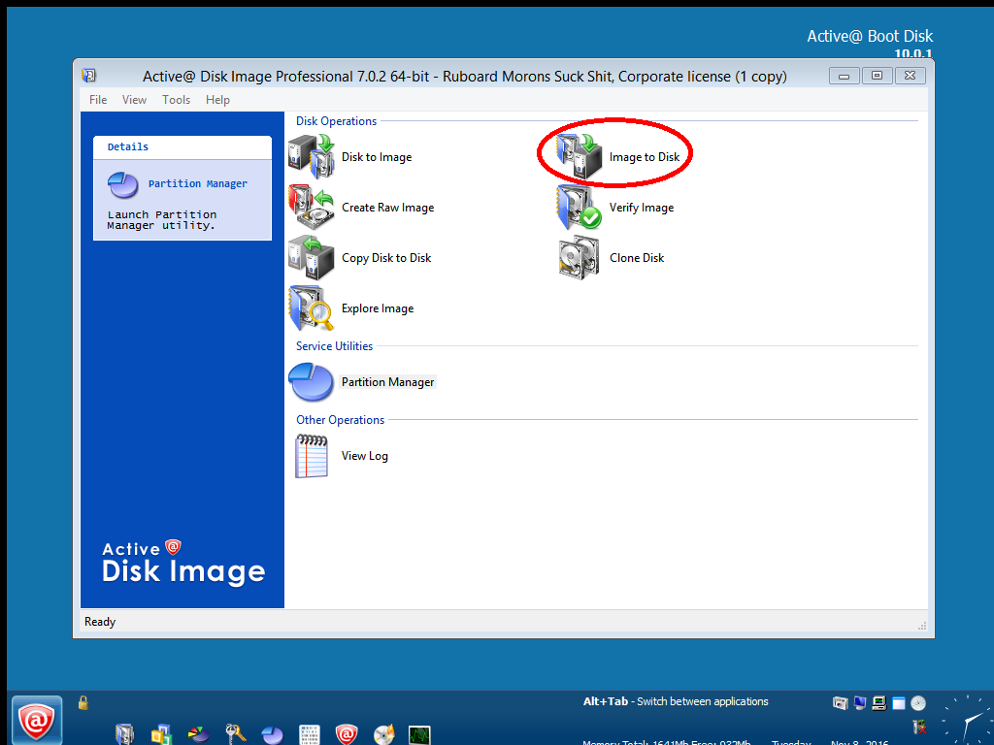Launch the Create Raw Image operation
This screenshot has width=994, height=745.
click(388, 208)
